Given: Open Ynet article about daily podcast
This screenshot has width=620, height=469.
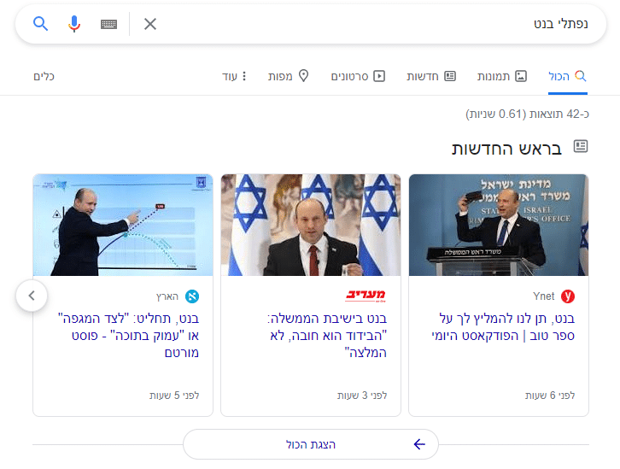Looking at the screenshot, I should (x=505, y=327).
